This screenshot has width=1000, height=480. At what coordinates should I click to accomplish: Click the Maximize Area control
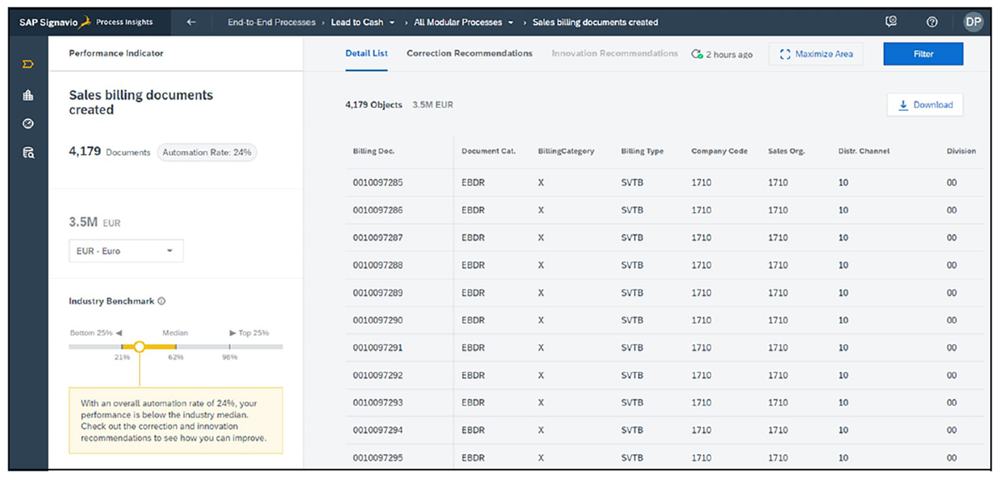point(815,53)
